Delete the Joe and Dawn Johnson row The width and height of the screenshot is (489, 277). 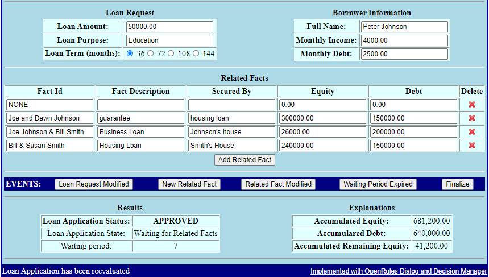471,118
